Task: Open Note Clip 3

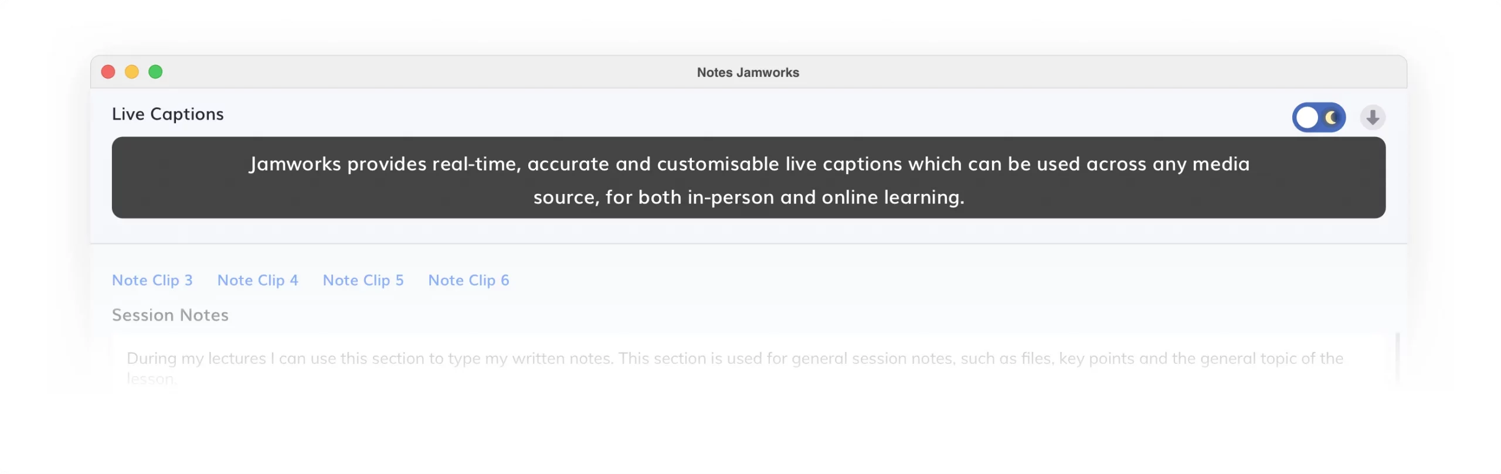Action: 152,280
